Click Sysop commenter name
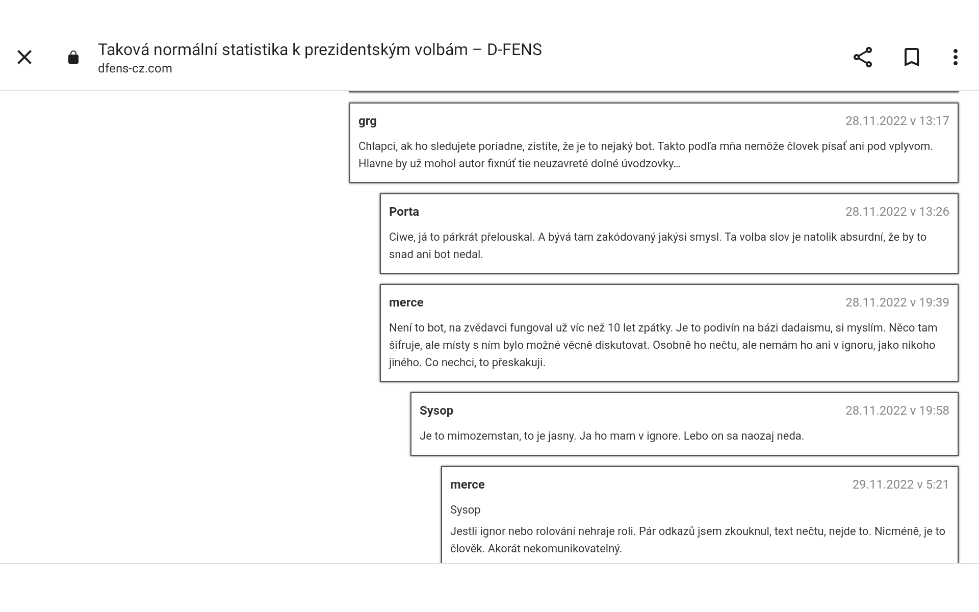The width and height of the screenshot is (979, 612). (436, 411)
